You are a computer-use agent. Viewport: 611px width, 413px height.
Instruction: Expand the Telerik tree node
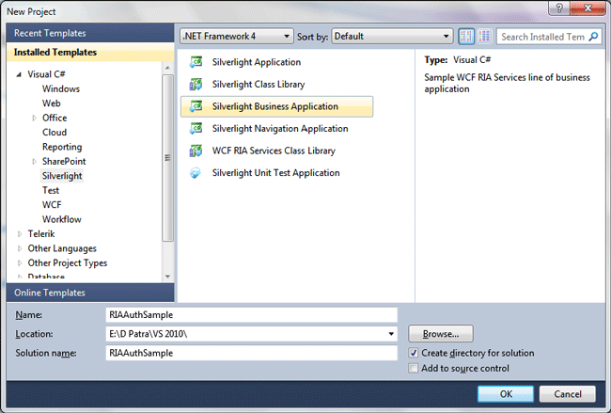(20, 234)
